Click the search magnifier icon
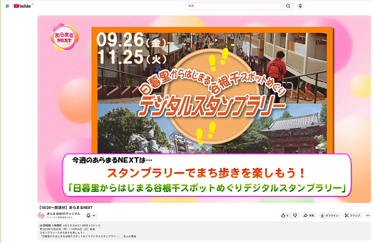Screen dimensions: 373x243 288,6
